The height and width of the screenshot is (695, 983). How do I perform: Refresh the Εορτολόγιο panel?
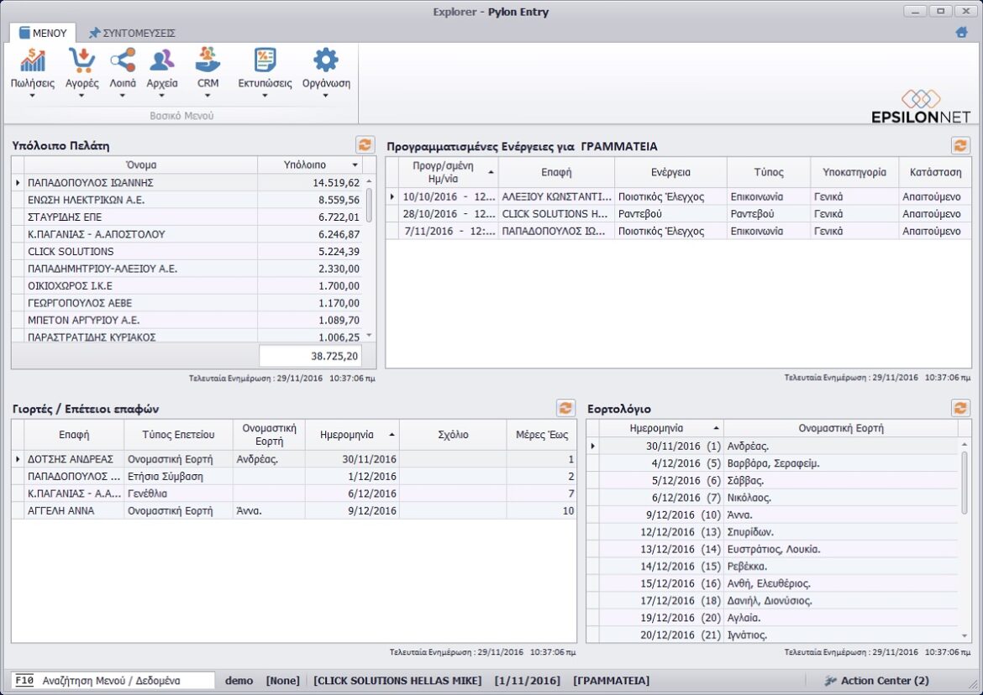point(960,409)
